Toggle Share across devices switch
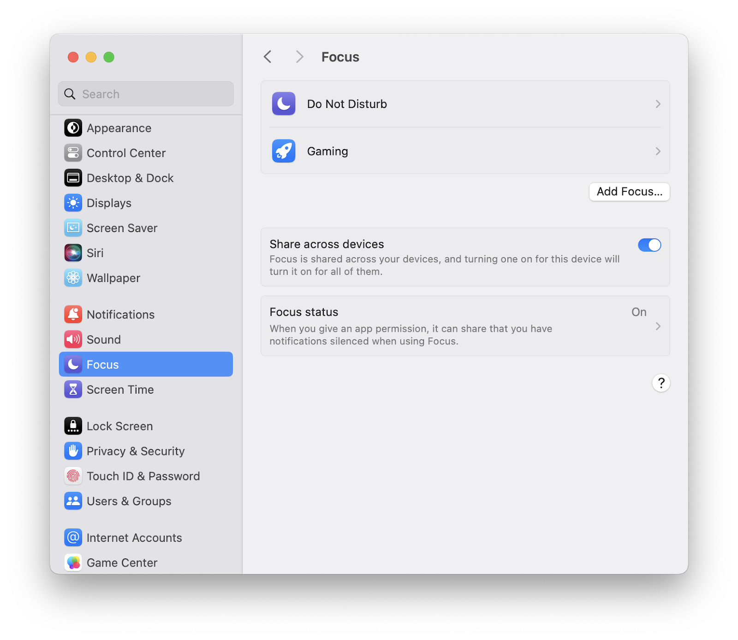This screenshot has height=640, width=738. [649, 245]
